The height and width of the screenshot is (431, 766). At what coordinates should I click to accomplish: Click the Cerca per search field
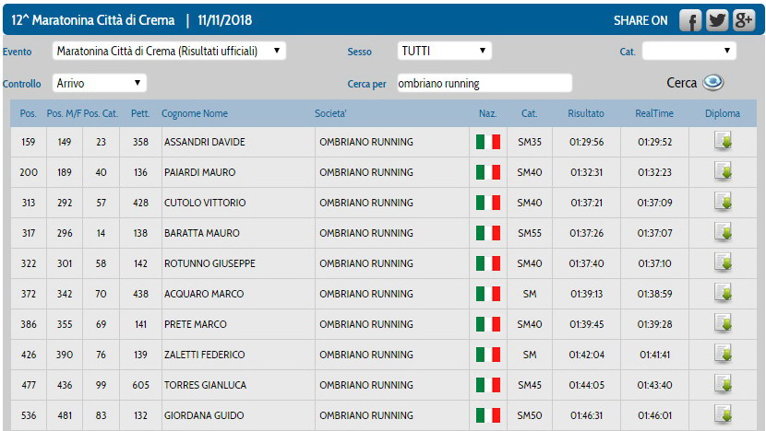(485, 83)
